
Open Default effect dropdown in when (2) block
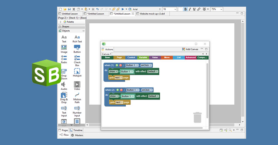(x=153, y=96)
